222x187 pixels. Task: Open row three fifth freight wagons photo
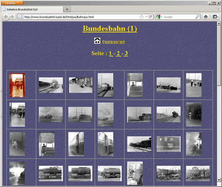[x=139, y=144]
